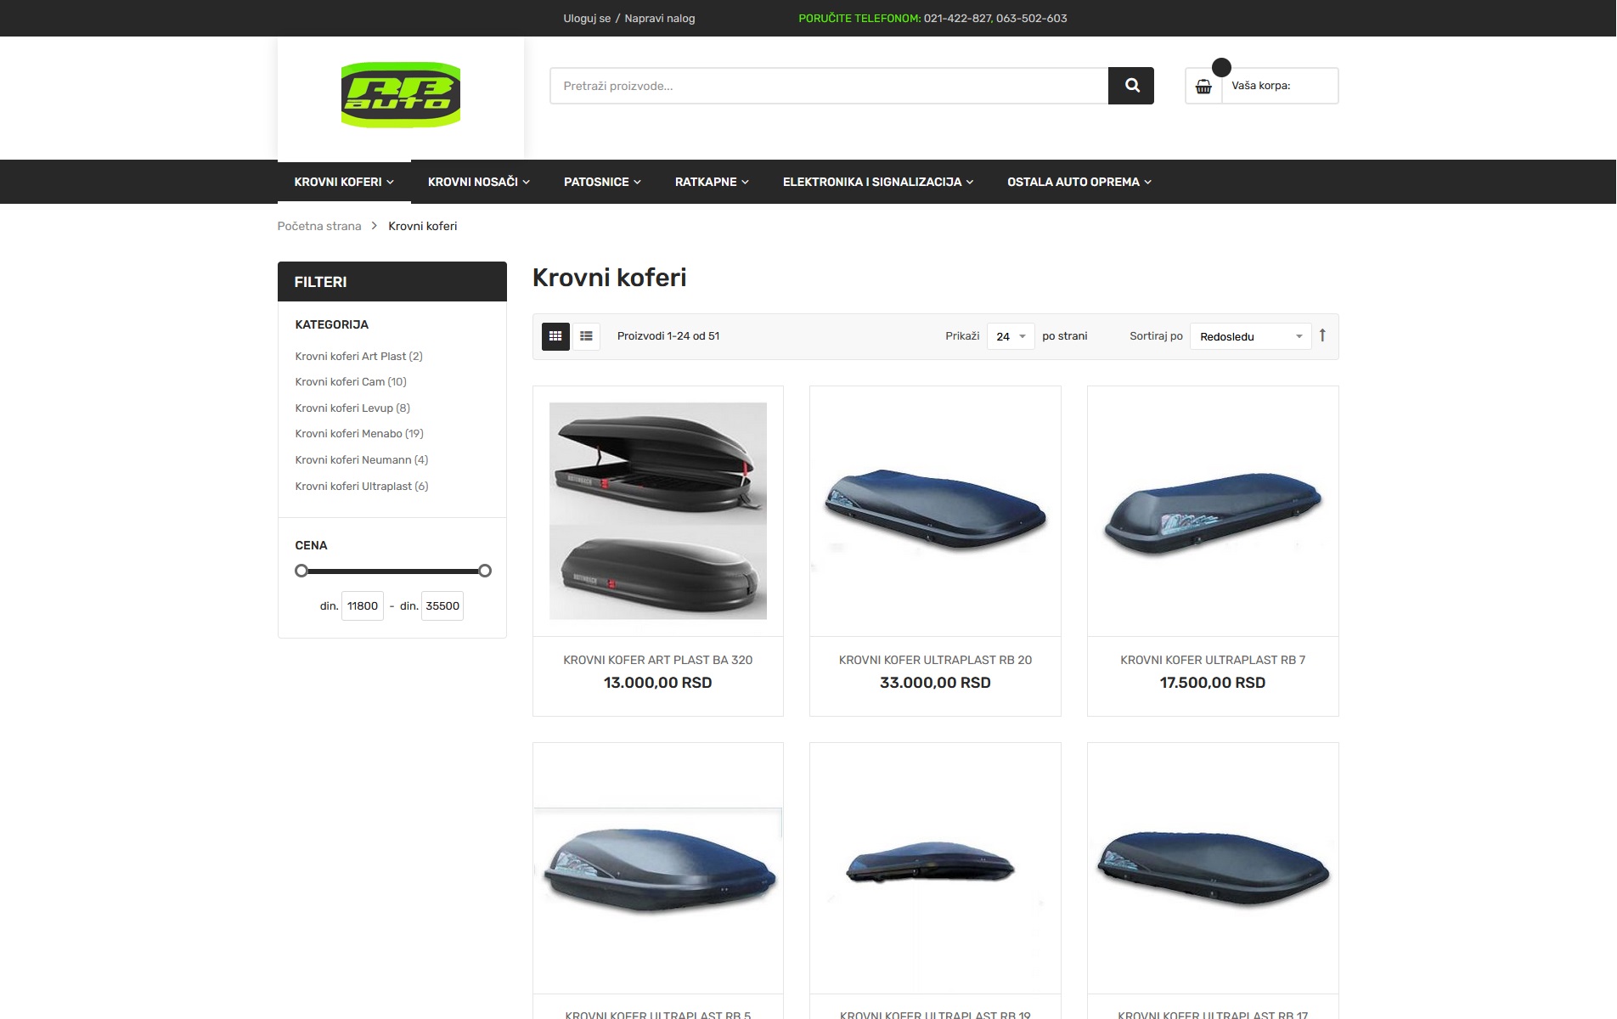1617x1019 pixels.
Task: Toggle sort direction arrow
Action: [1322, 335]
